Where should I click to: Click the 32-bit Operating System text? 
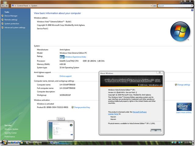tap(69, 68)
